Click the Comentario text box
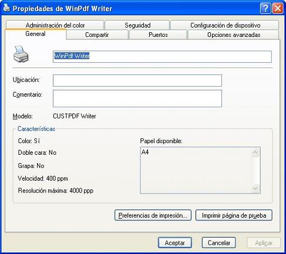Viewport: 286px width, 254px height. (137, 99)
